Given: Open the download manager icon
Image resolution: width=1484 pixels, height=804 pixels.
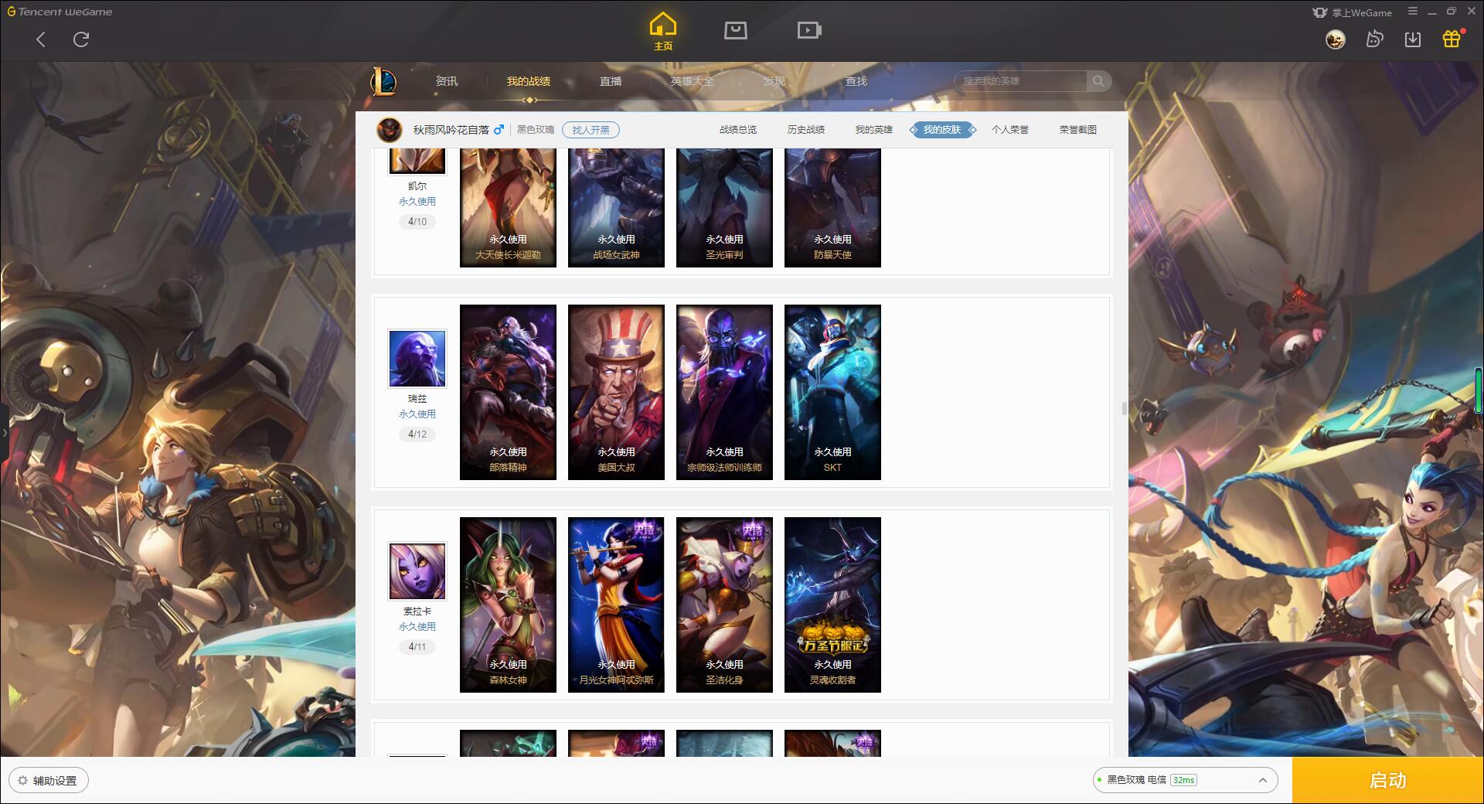Looking at the screenshot, I should click(1413, 39).
